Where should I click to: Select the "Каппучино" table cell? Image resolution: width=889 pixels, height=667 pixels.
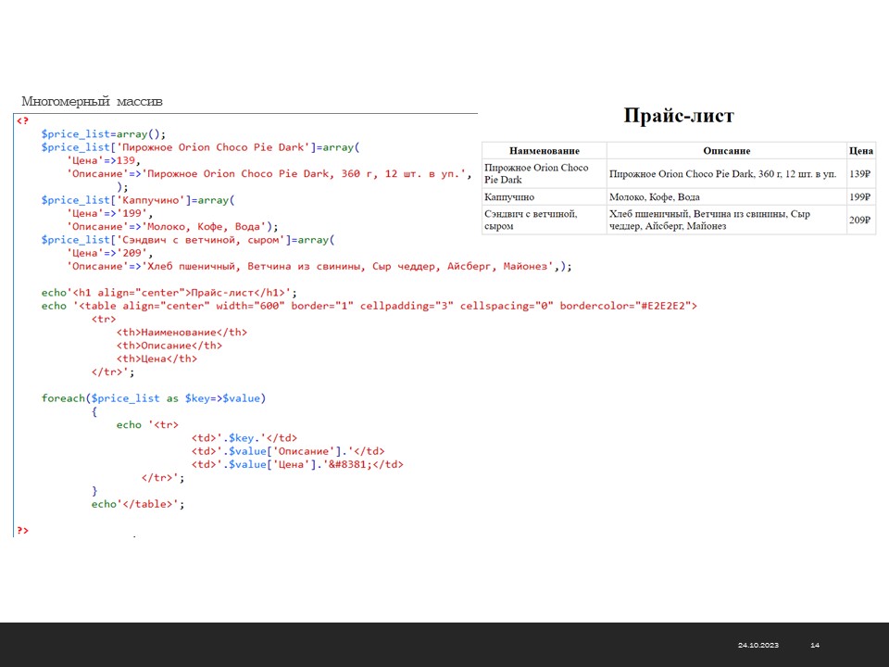click(509, 197)
